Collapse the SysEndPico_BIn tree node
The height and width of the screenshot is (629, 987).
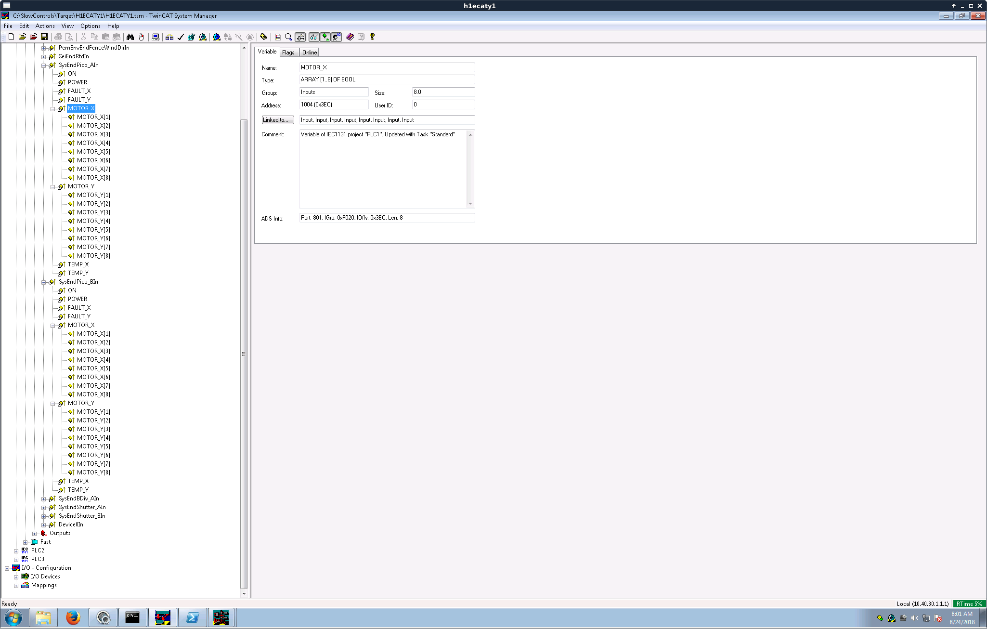point(43,282)
